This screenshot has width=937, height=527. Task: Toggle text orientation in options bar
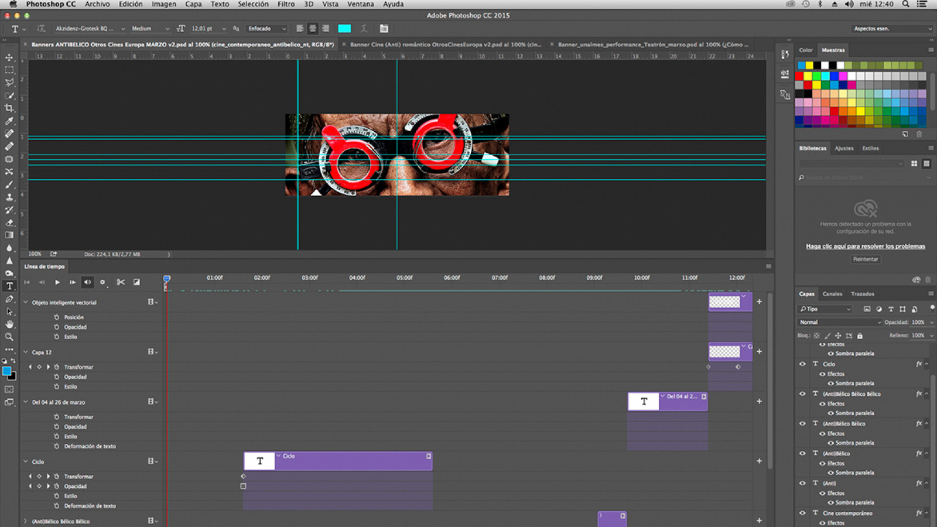[x=41, y=28]
